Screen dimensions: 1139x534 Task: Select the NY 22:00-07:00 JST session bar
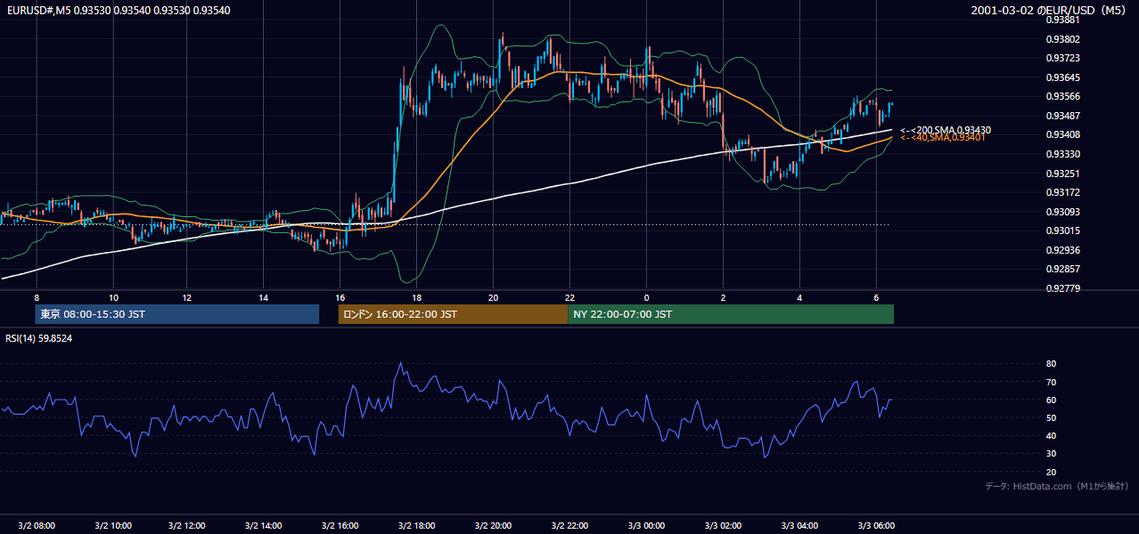pos(731,314)
